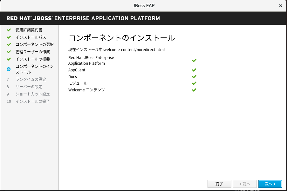Click the page heading コンポーネントのインストール
Viewport: 287px width, 191px height.
122,38
